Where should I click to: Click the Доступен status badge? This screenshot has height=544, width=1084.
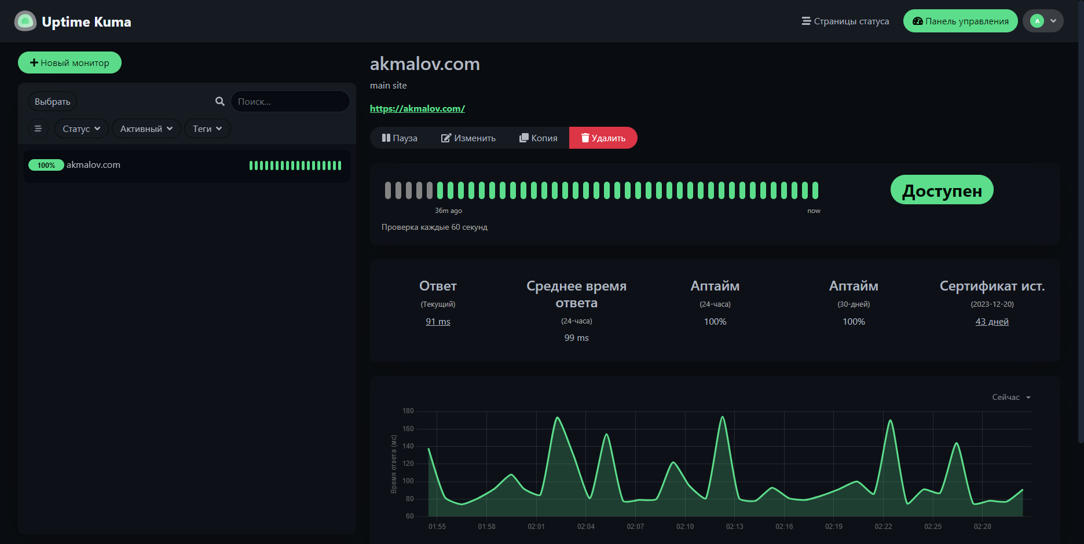coord(942,190)
